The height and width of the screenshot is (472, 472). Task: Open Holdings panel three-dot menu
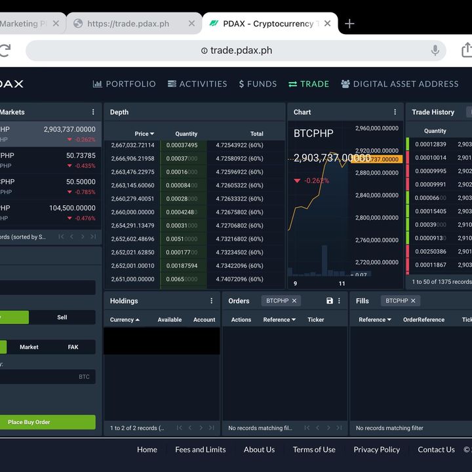click(211, 301)
